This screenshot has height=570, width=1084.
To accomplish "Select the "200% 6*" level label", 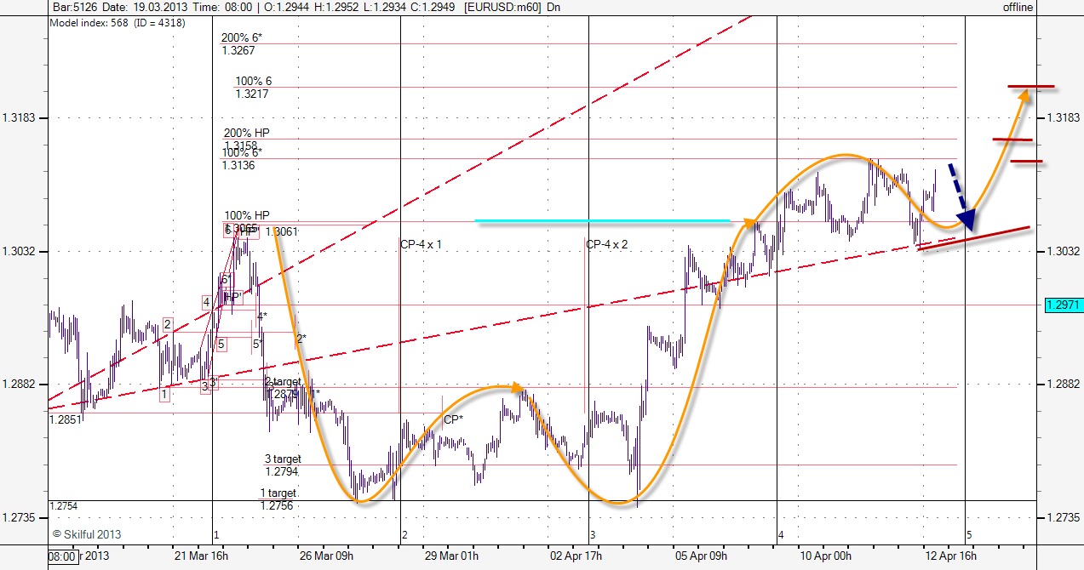I will click(x=242, y=38).
